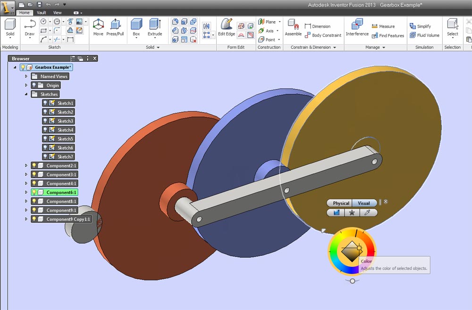
Task: Expand the Named Views folder
Action: pyautogui.click(x=26, y=76)
